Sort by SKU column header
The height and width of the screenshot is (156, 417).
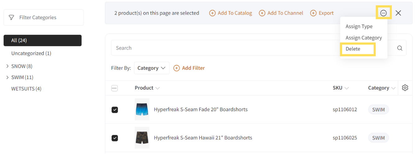point(341,88)
